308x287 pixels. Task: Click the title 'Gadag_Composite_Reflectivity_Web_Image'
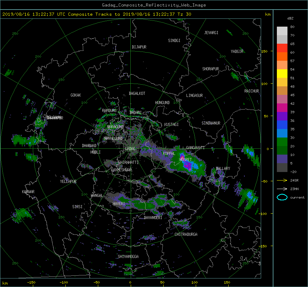coord(154,5)
